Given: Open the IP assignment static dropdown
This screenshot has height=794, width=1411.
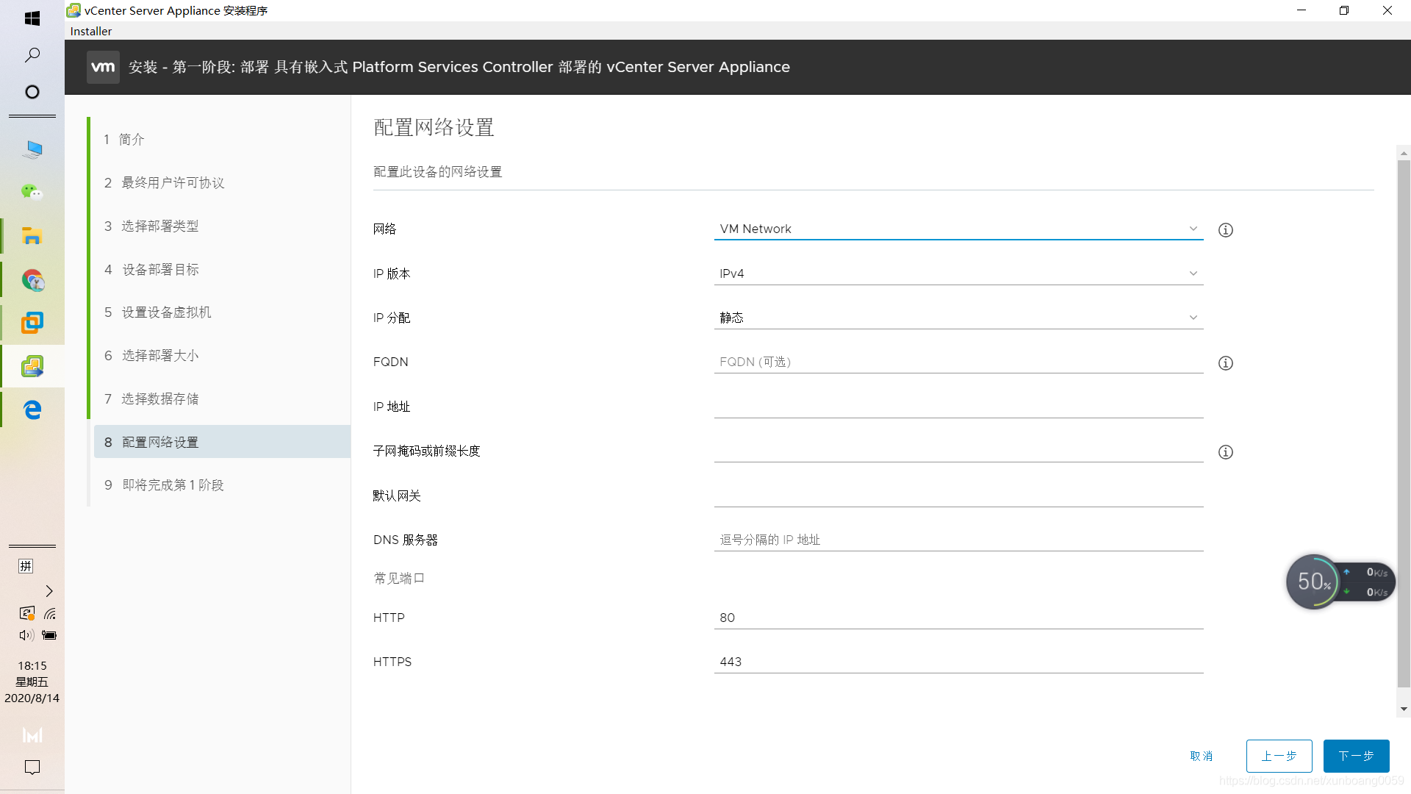Looking at the screenshot, I should pyautogui.click(x=958, y=318).
